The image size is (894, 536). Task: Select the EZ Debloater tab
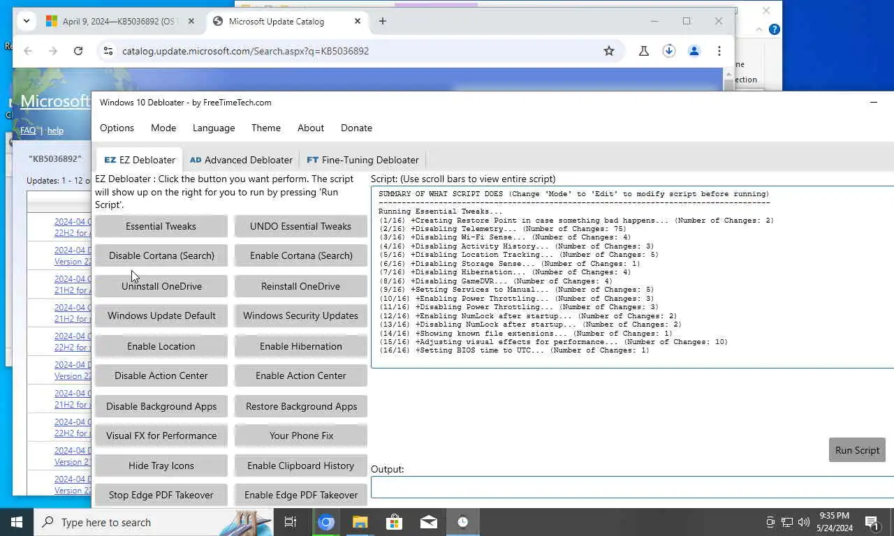click(x=139, y=160)
